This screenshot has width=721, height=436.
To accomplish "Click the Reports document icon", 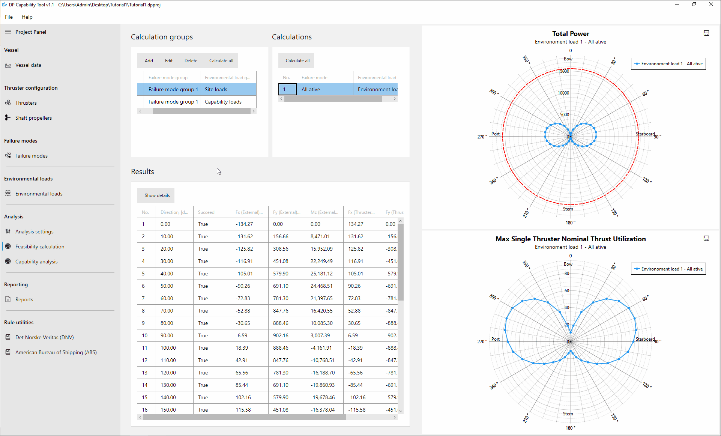I will 8,299.
